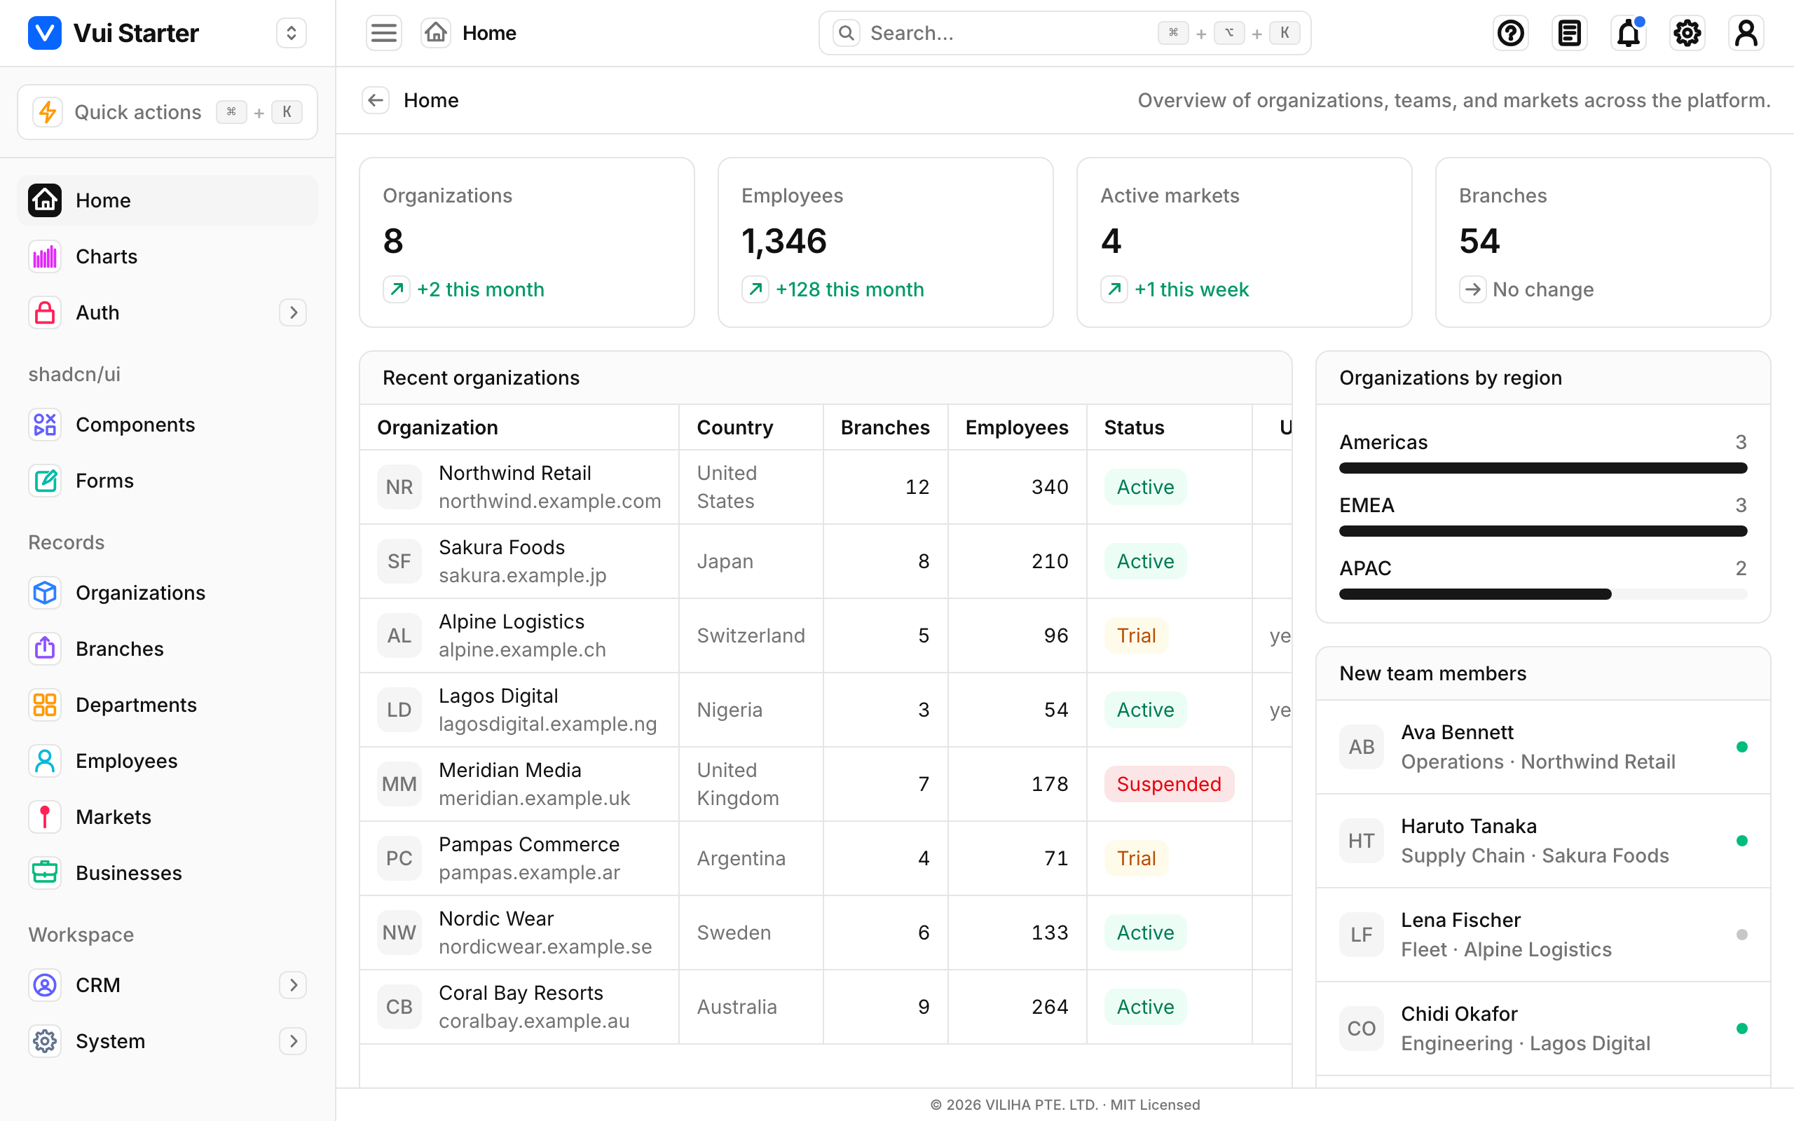This screenshot has height=1121, width=1794.
Task: Open notifications via the bell icon
Action: click(1628, 33)
